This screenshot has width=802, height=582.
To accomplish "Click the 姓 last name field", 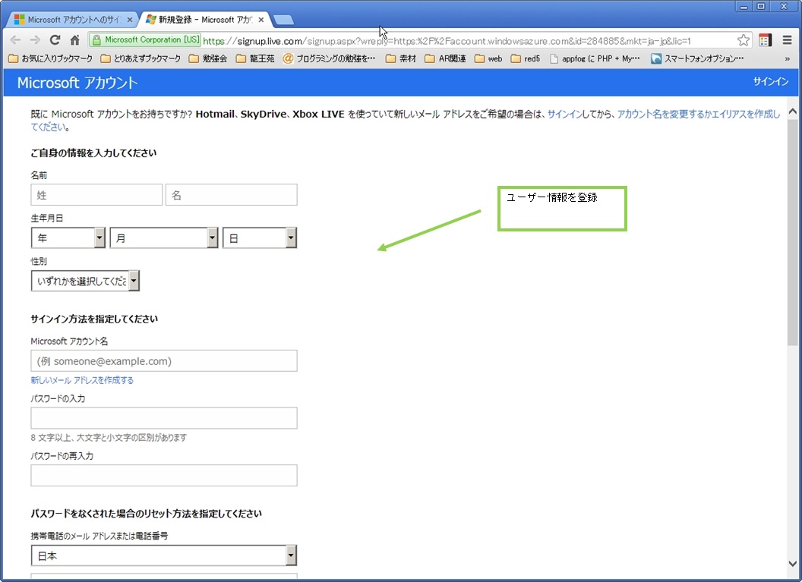I will click(96, 195).
